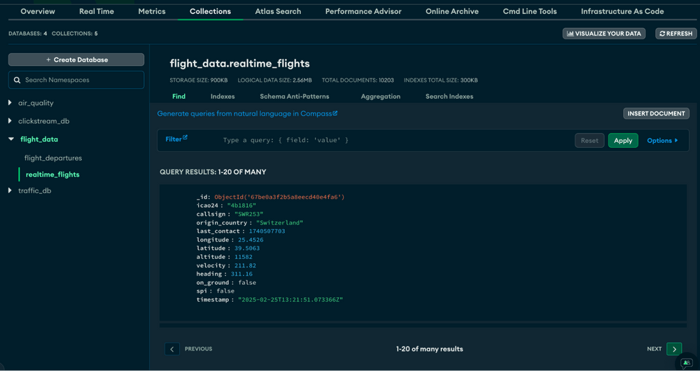The height and width of the screenshot is (371, 700).
Task: Click the on_ground false value
Action: tap(247, 283)
